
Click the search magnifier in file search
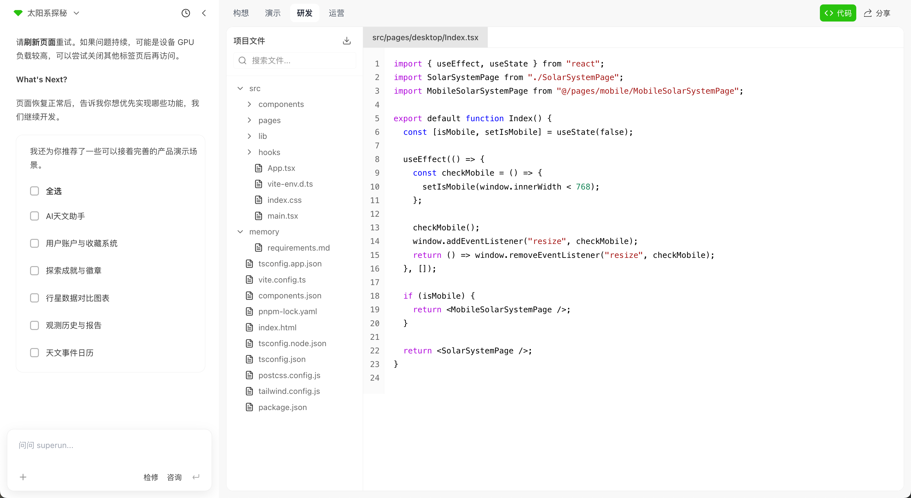[242, 60]
